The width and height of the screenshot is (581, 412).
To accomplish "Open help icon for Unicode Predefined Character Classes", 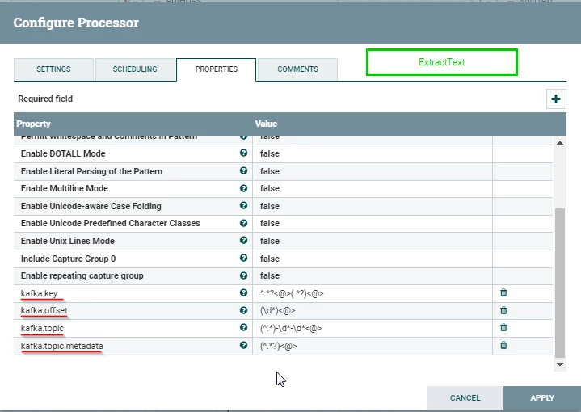I will 243,223.
